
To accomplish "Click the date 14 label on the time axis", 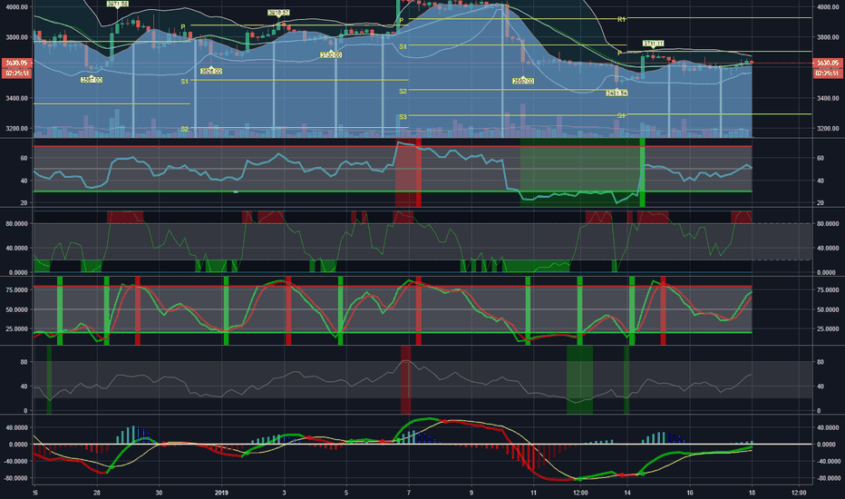I will tap(627, 493).
